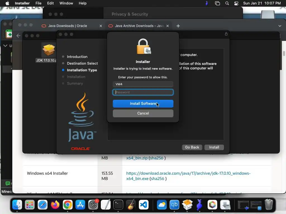Click the Windows x64 Installer row label
The width and height of the screenshot is (286, 214).
click(x=47, y=173)
